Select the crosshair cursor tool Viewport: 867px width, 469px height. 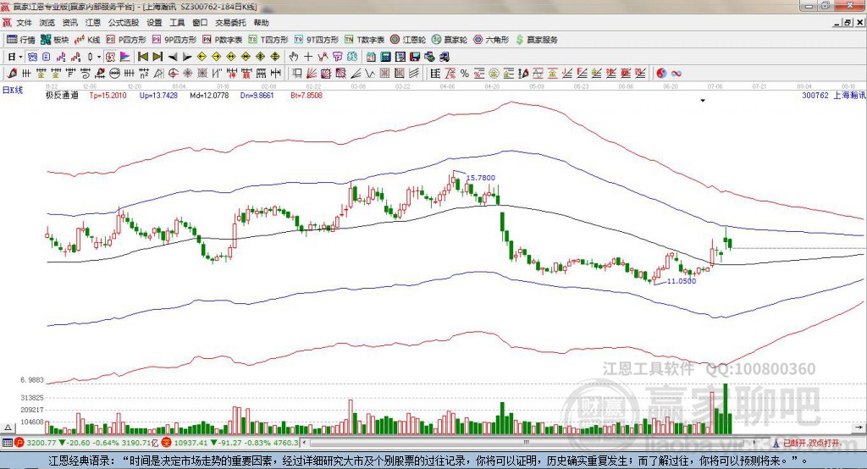308,57
